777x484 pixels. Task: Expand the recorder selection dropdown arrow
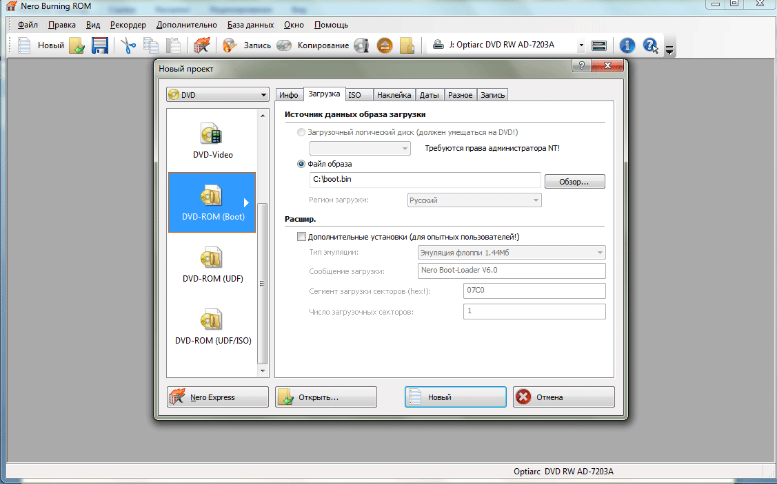click(x=581, y=45)
